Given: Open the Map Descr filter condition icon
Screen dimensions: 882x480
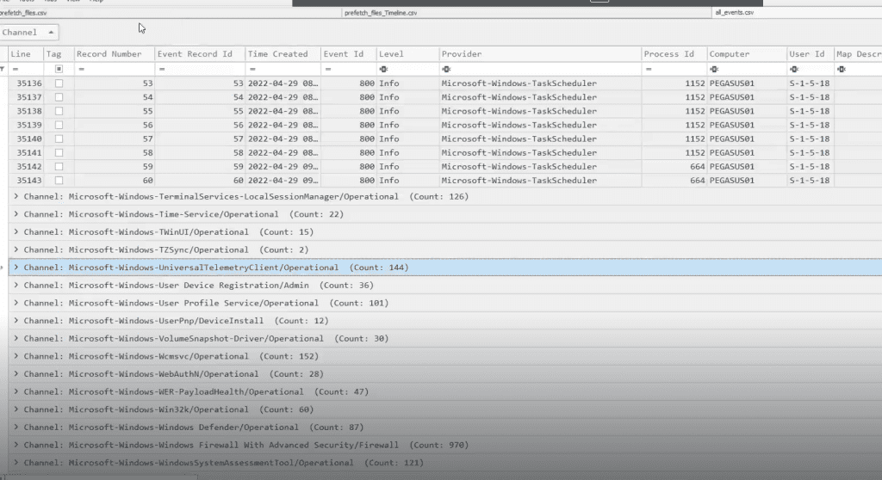Looking at the screenshot, I should click(841, 69).
